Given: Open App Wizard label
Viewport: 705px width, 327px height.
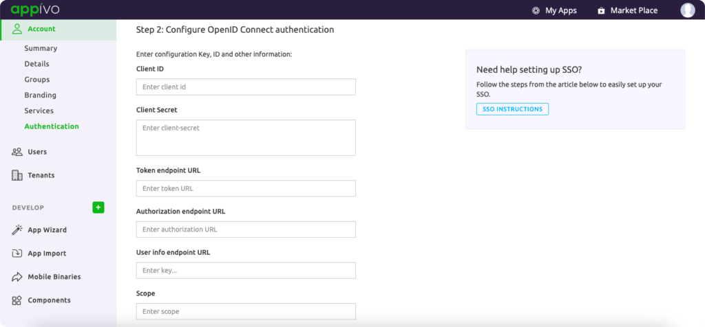Looking at the screenshot, I should [48, 230].
